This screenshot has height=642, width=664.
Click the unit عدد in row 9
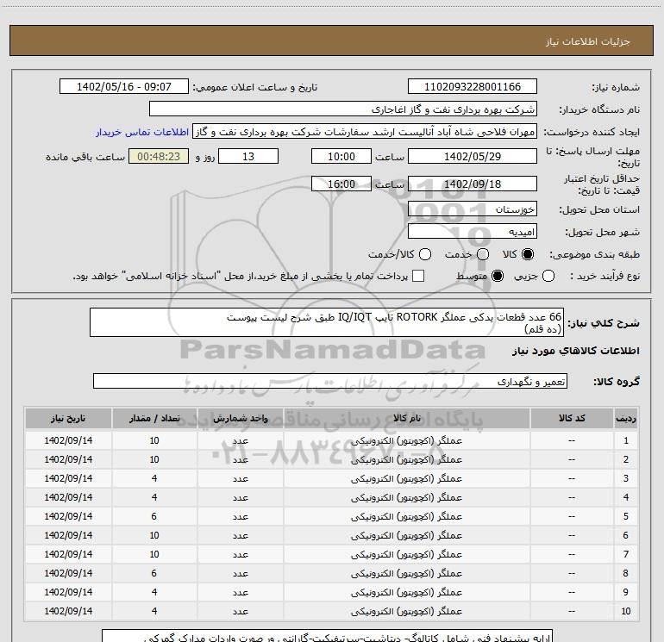(240, 593)
